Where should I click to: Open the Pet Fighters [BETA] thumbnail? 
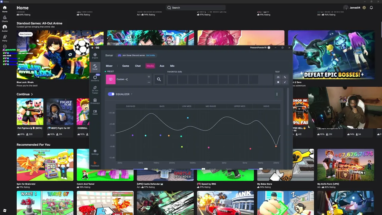[30, 112]
